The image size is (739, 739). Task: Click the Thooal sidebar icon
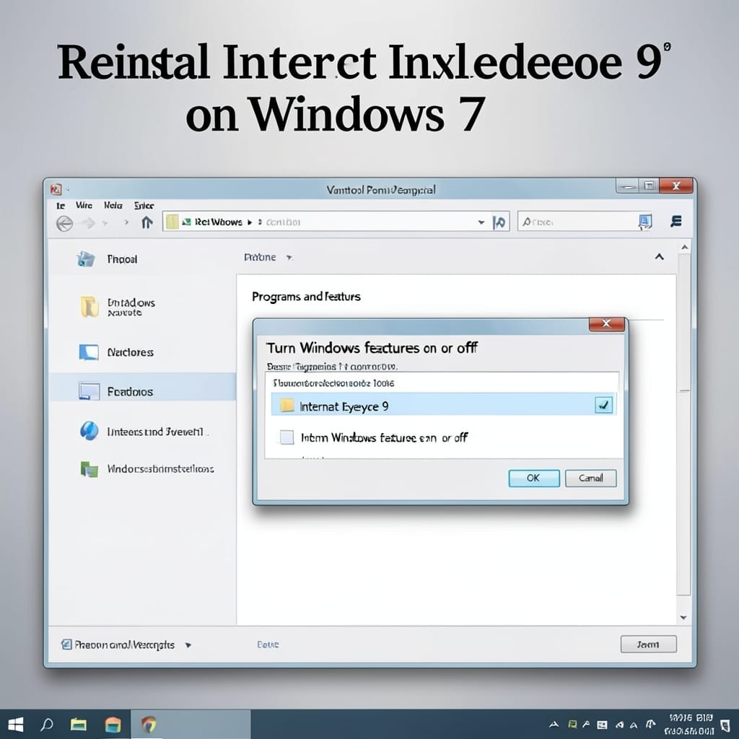(86, 259)
